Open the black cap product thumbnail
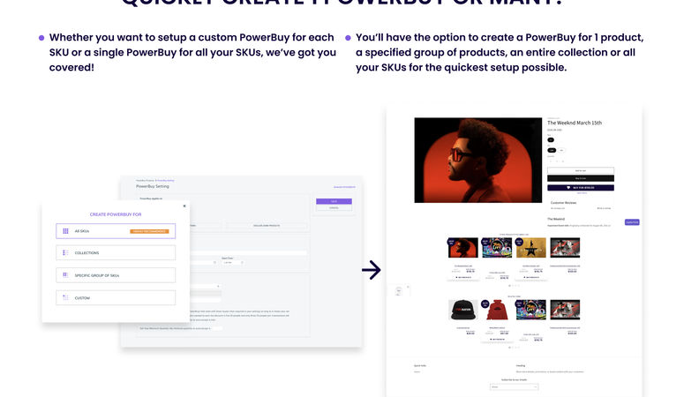Screen dimensions: 684x397 tap(463, 310)
